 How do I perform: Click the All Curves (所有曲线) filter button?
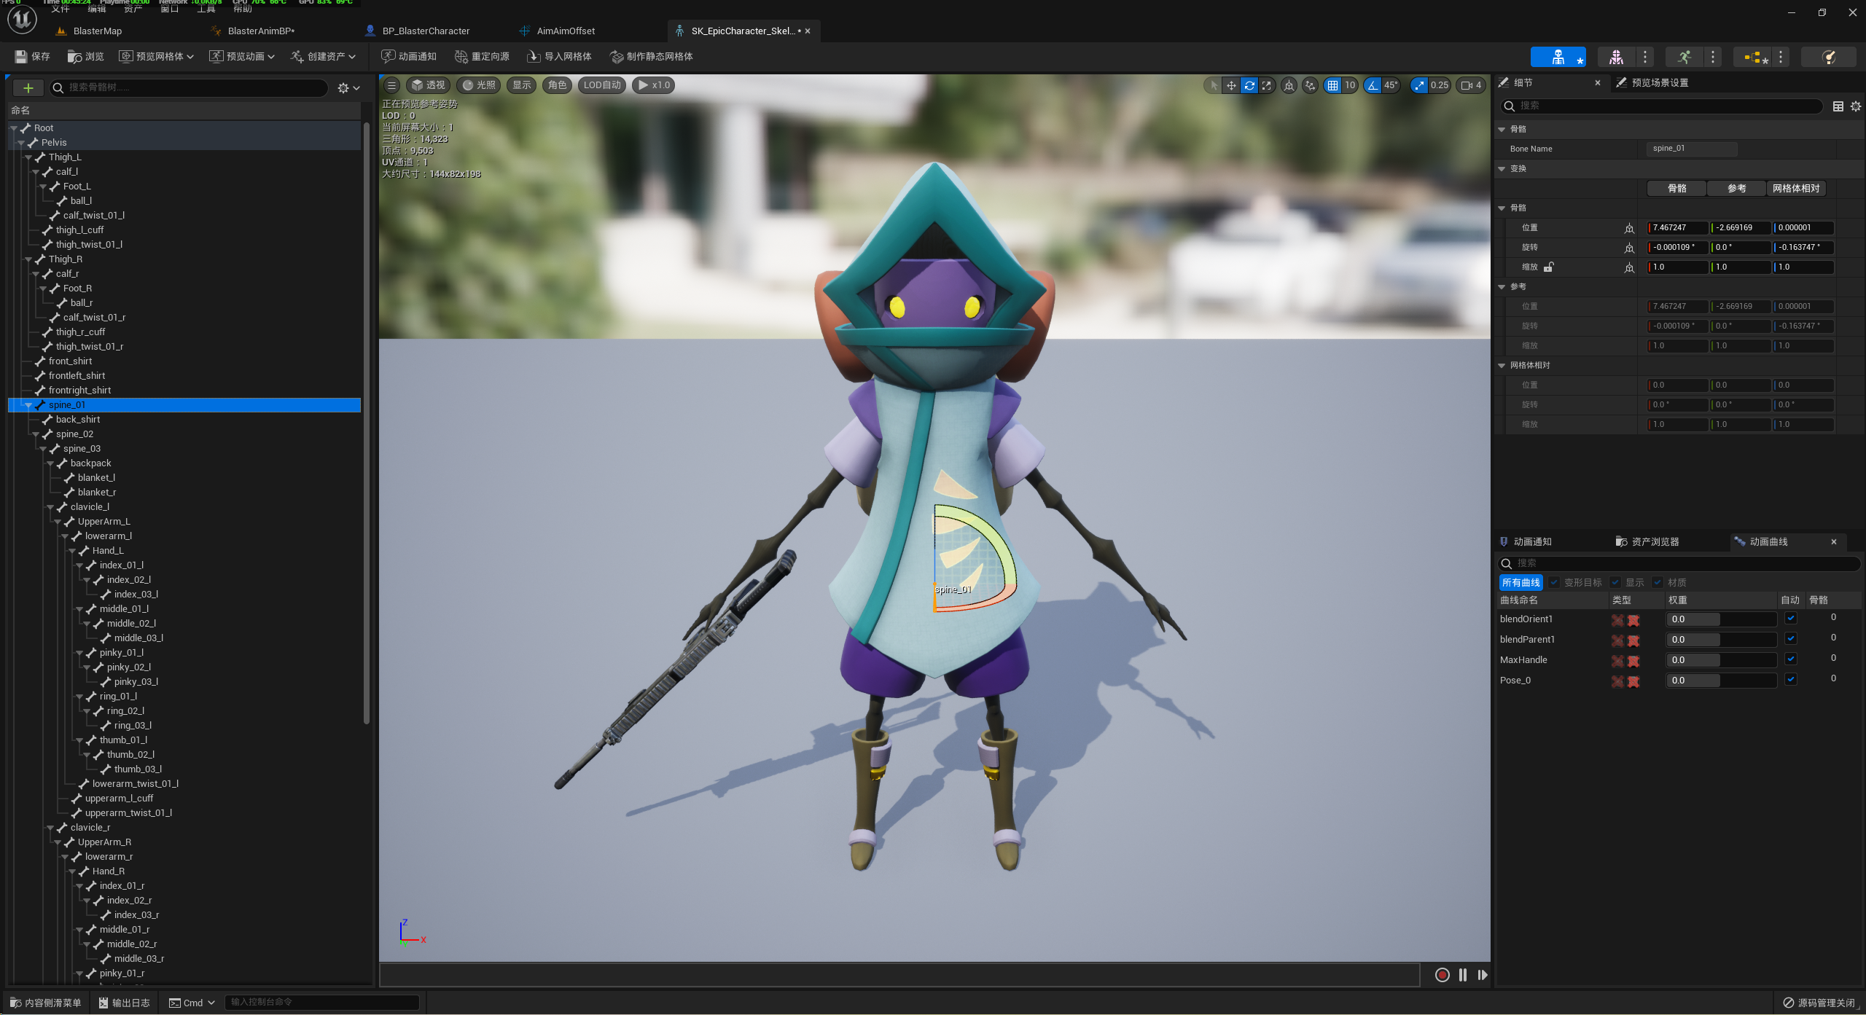pyautogui.click(x=1521, y=582)
